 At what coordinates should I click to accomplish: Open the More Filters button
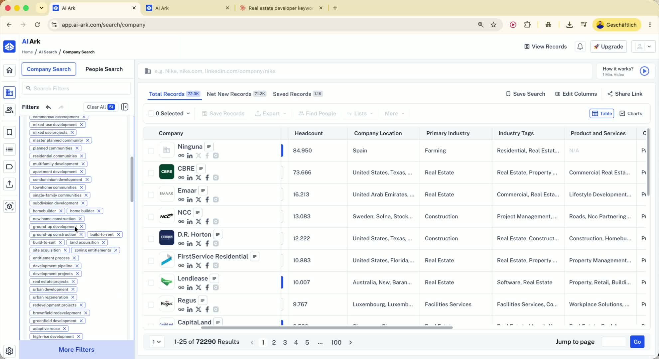[76, 350]
